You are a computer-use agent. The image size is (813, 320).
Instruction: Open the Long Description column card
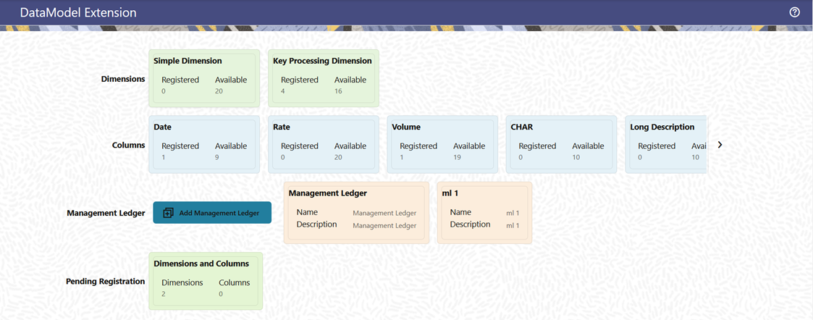tap(666, 144)
